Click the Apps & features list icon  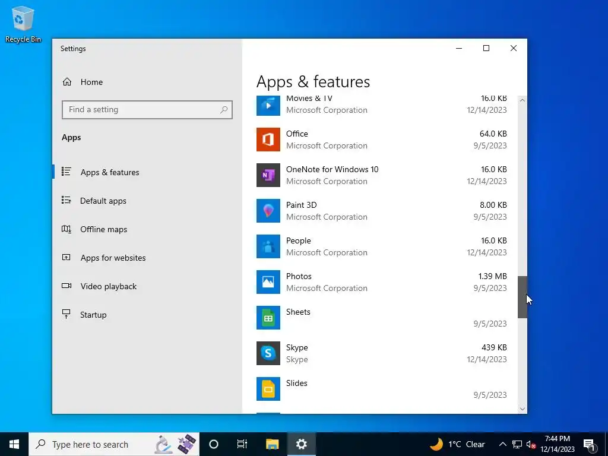click(x=66, y=172)
